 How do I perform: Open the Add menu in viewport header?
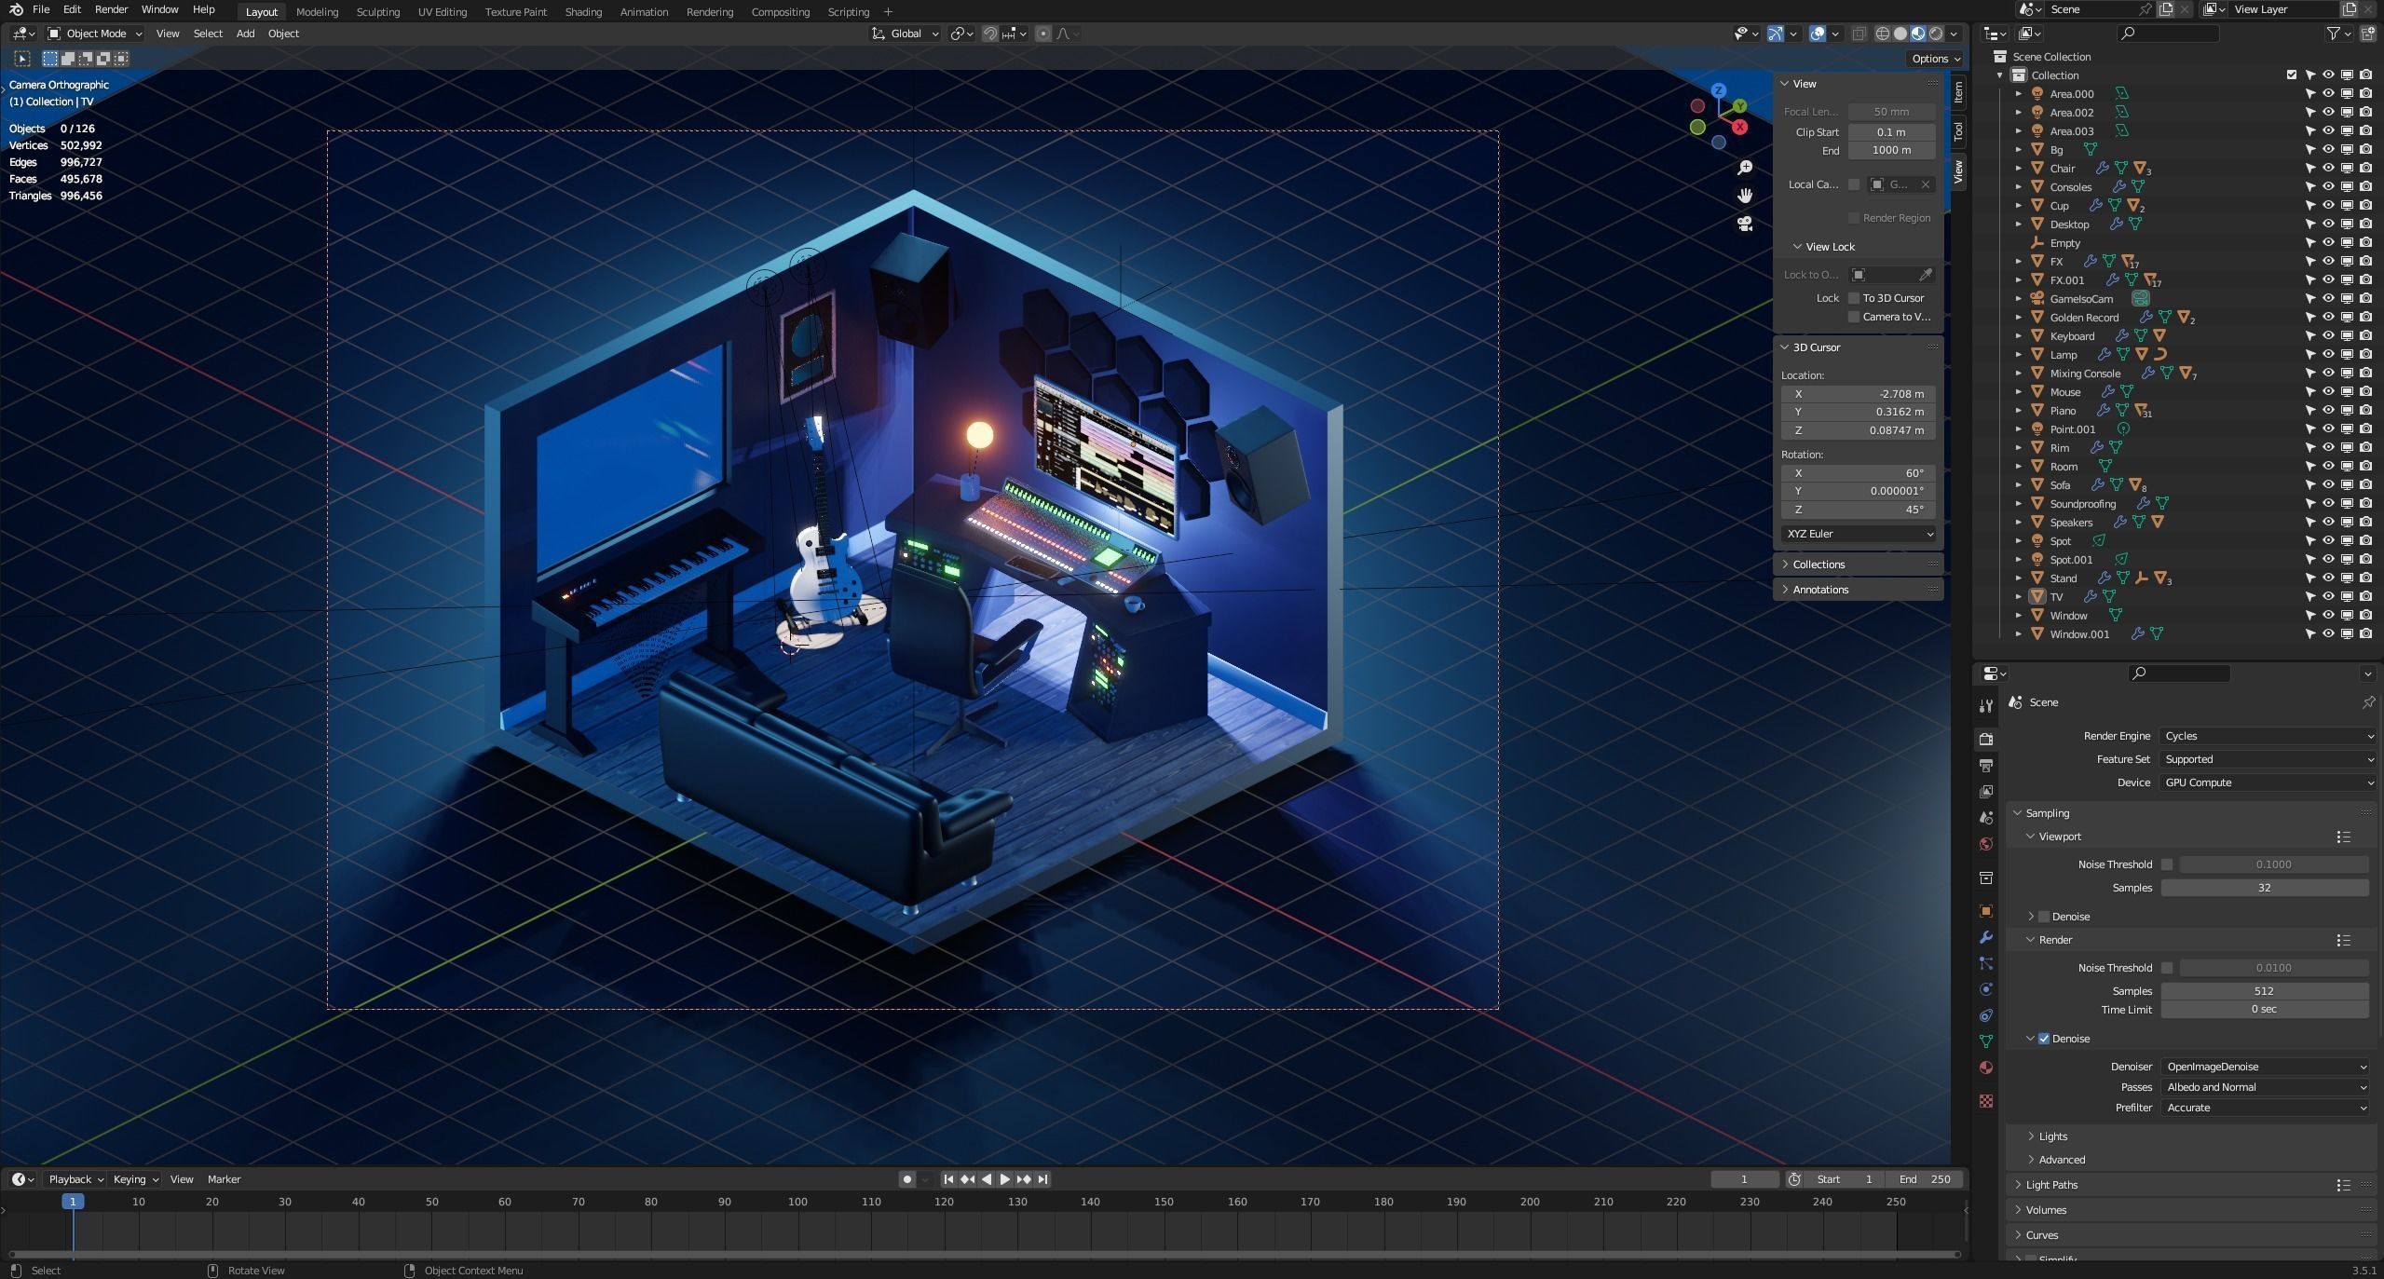245,34
